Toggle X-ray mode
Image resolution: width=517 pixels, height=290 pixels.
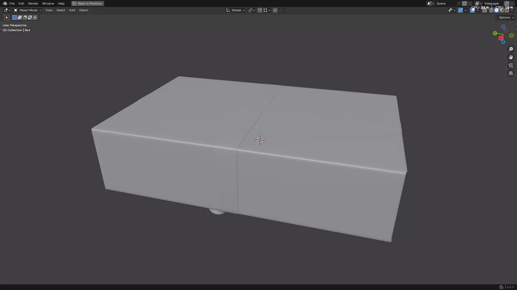pos(484,10)
